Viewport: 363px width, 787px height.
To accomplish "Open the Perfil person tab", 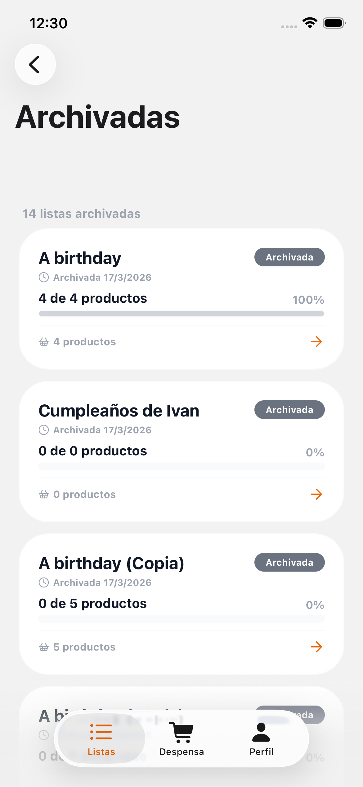I will tap(261, 739).
